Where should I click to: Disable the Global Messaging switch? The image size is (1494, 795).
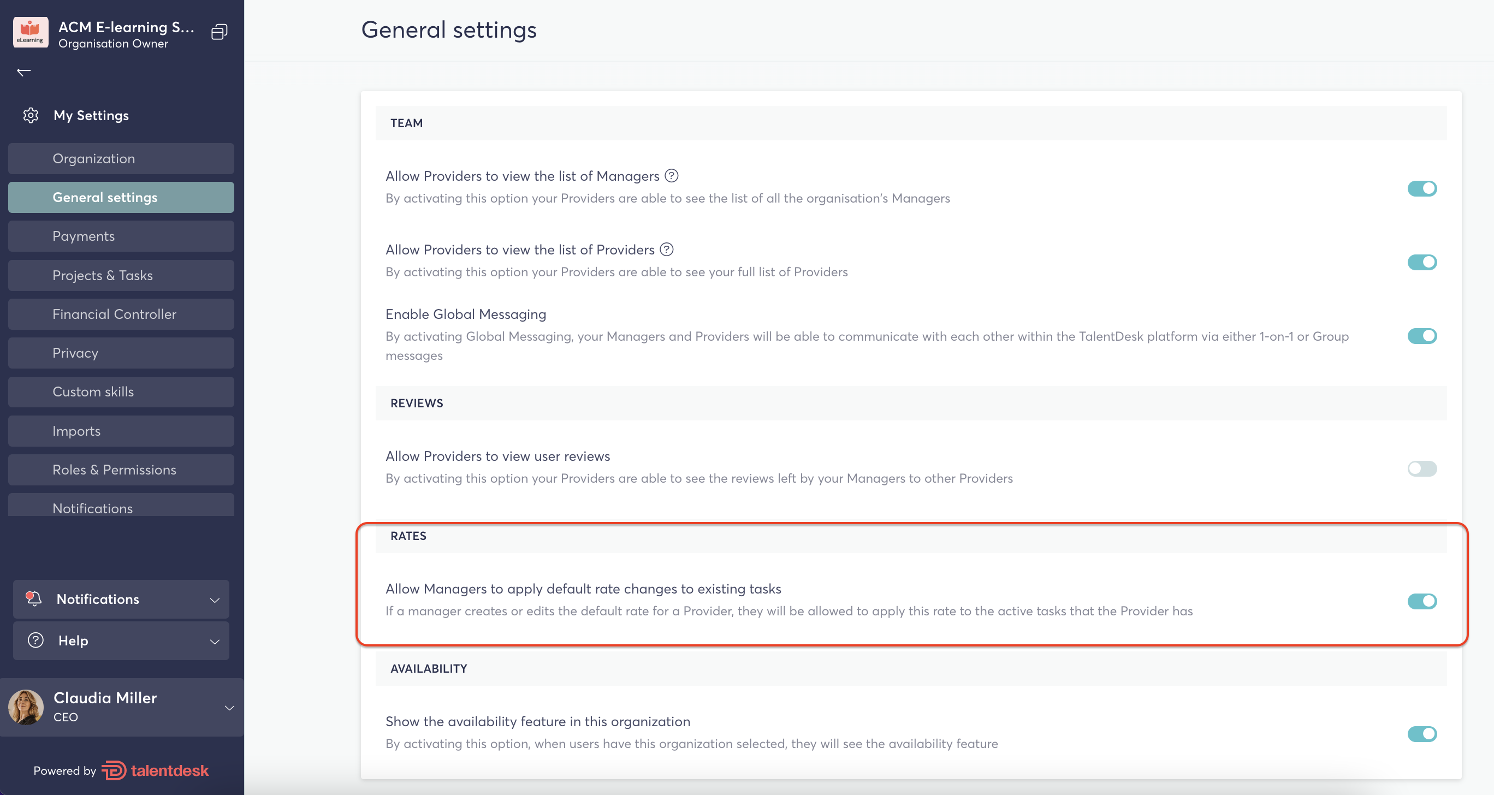click(1421, 336)
